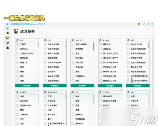
Task: Click magnifier icon above the 凉鞋 list
Action: tap(128, 92)
